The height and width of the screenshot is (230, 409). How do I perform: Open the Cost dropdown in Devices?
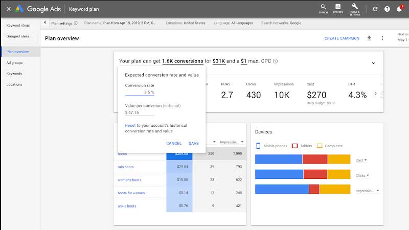[361, 160]
